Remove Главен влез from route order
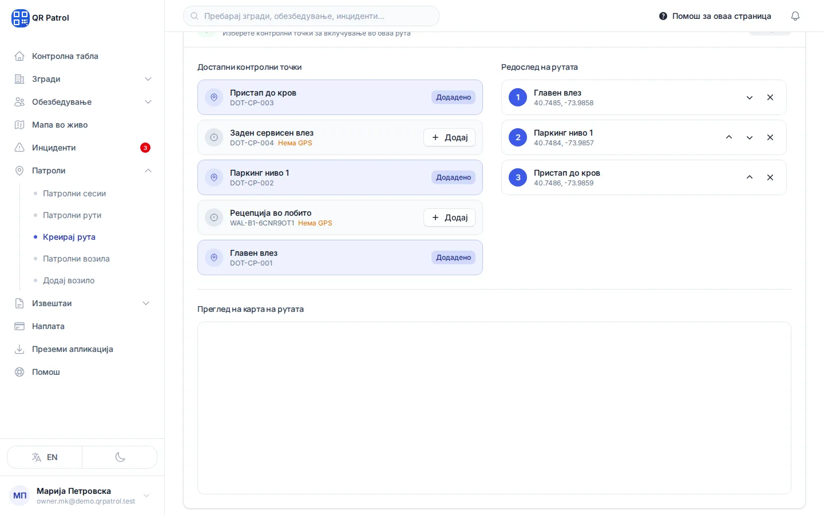 coord(770,97)
